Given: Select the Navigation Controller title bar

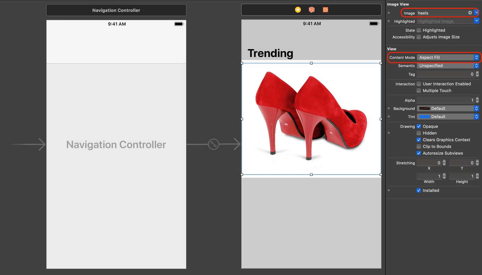Looking at the screenshot, I should point(116,10).
